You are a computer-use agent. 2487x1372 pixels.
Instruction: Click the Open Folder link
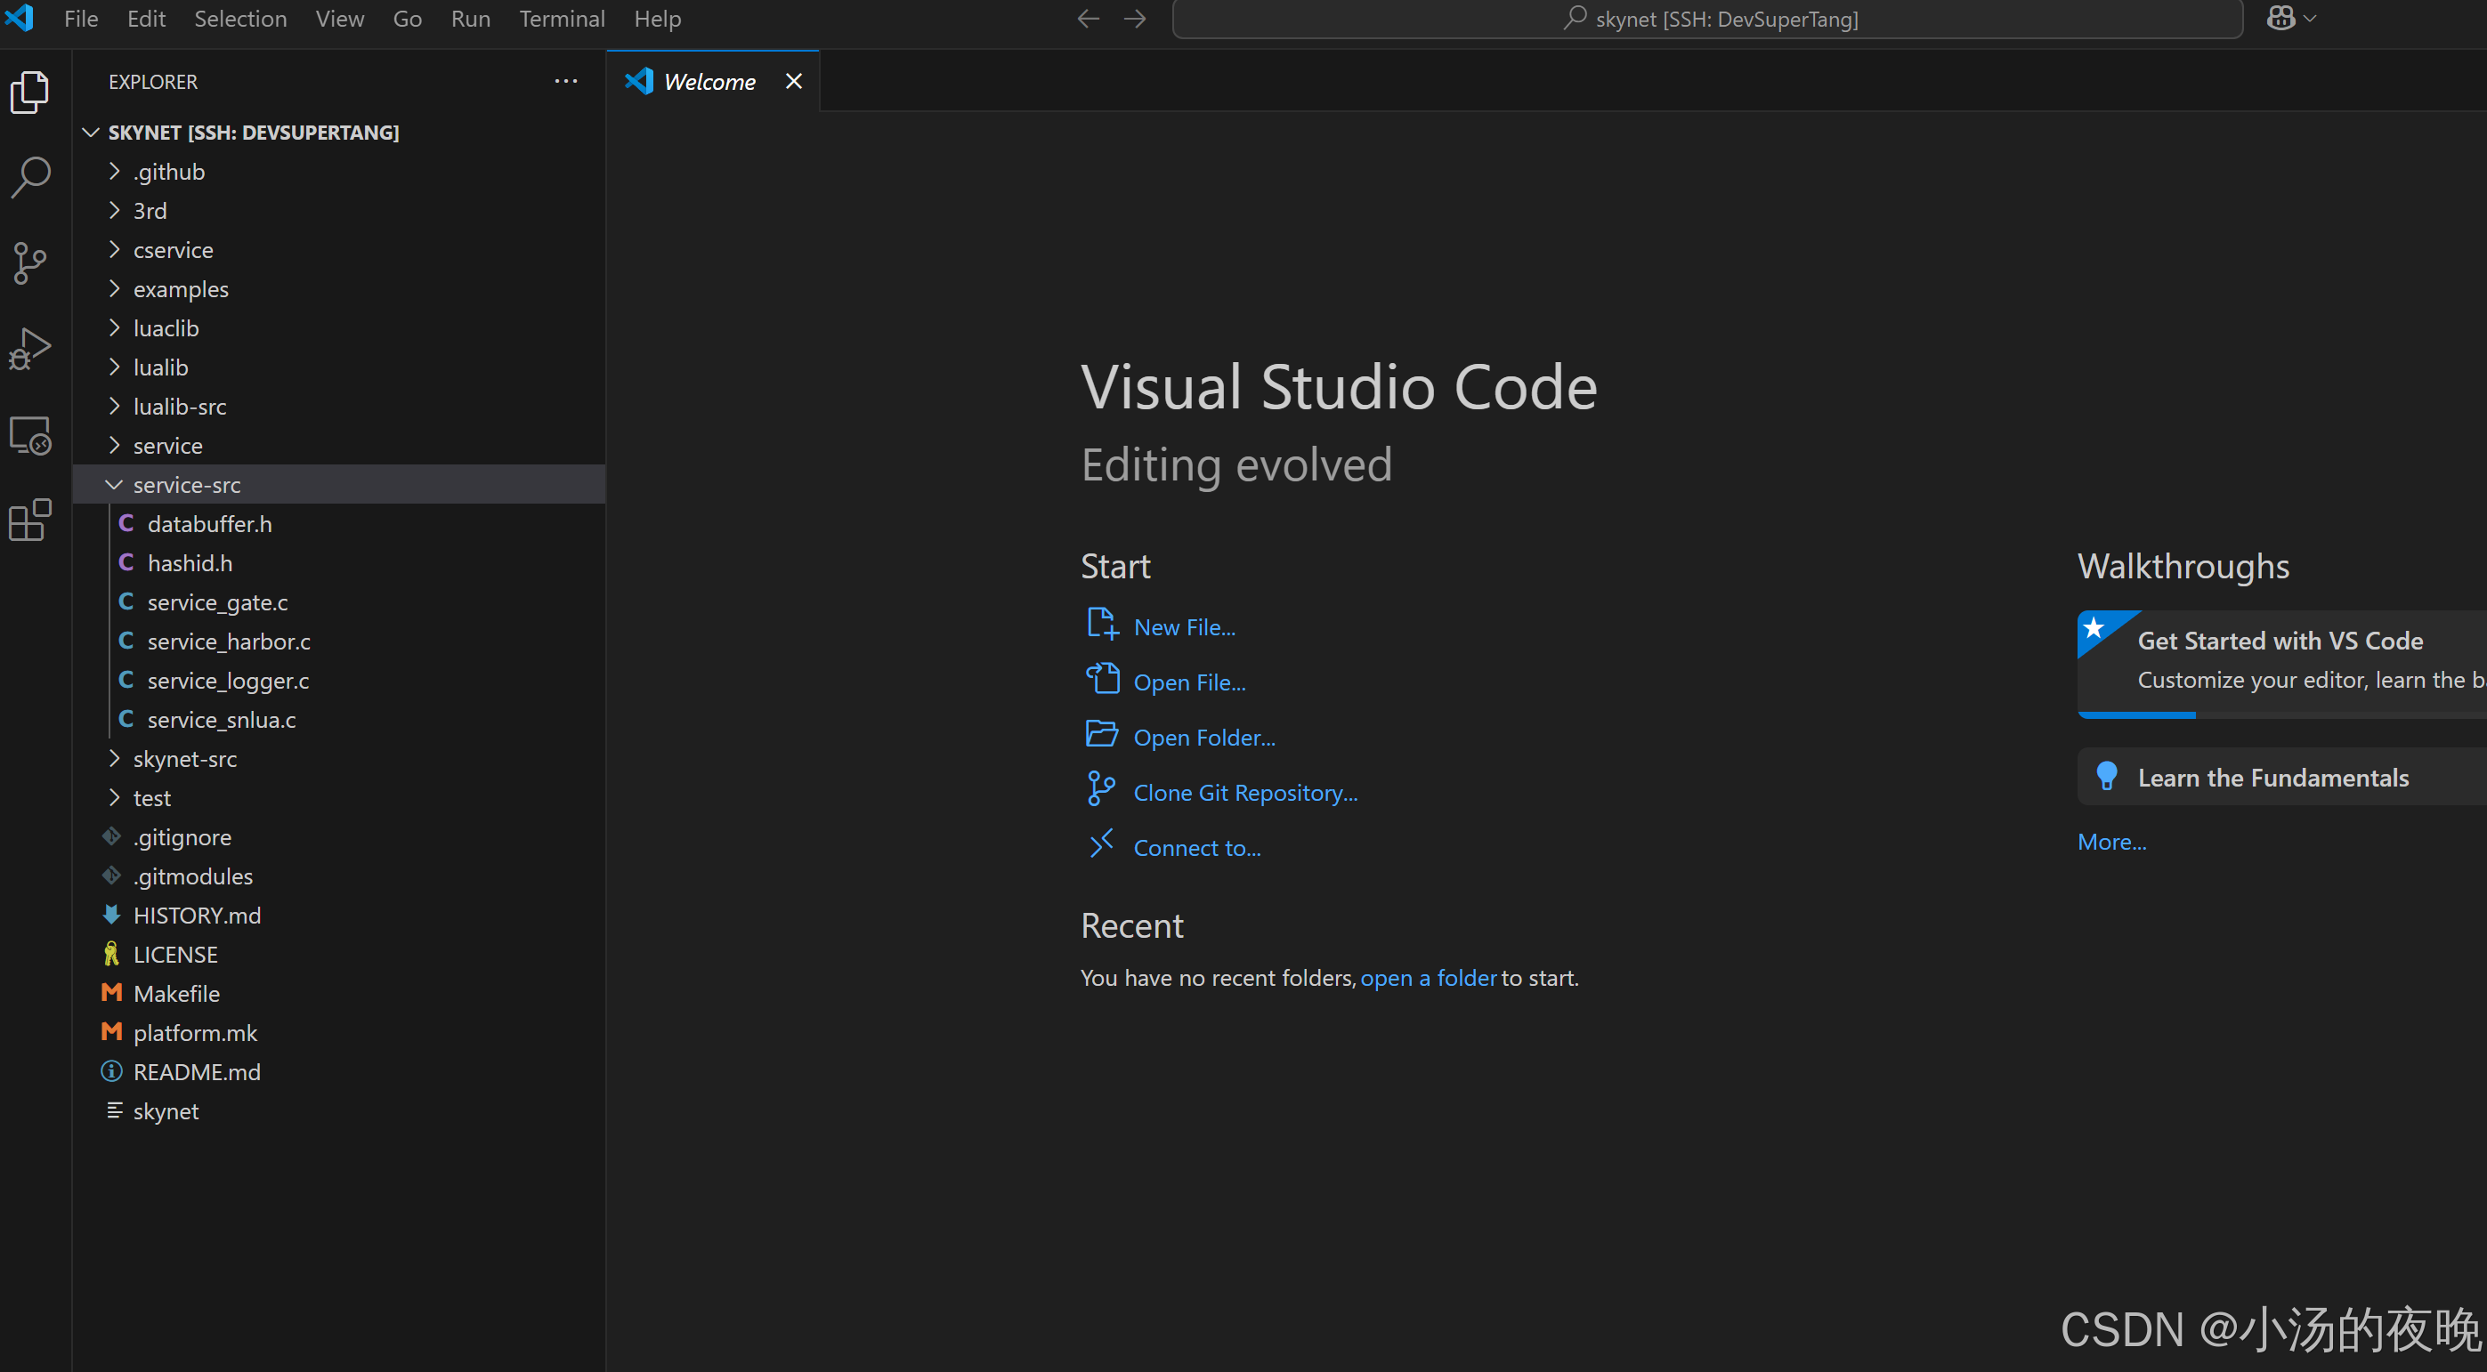(x=1203, y=738)
